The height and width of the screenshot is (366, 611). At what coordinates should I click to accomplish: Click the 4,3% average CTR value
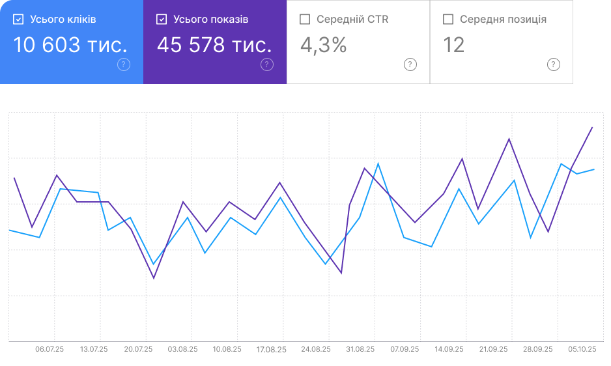coord(323,45)
